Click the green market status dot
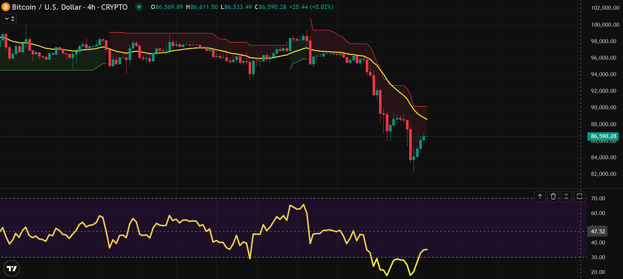The image size is (623, 279). click(x=138, y=7)
